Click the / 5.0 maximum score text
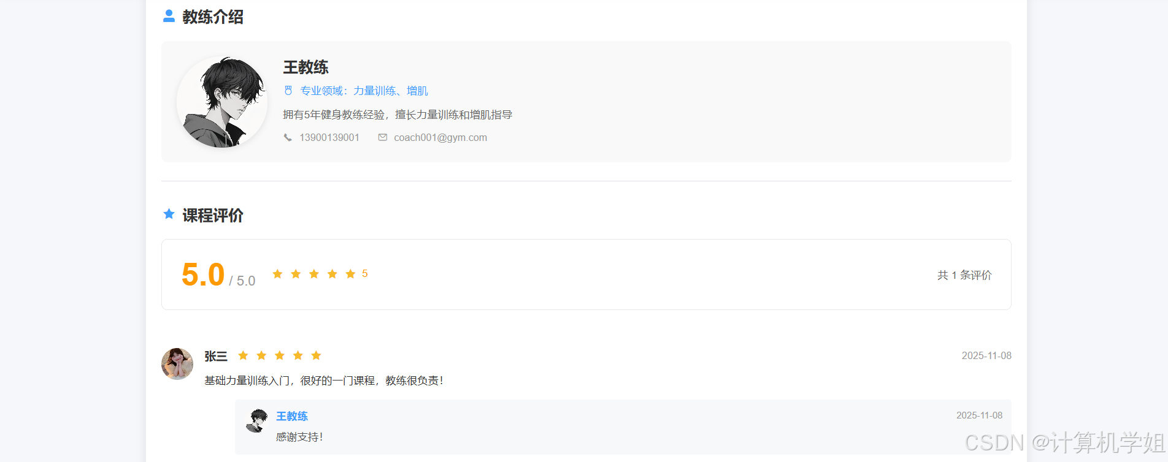 (242, 281)
